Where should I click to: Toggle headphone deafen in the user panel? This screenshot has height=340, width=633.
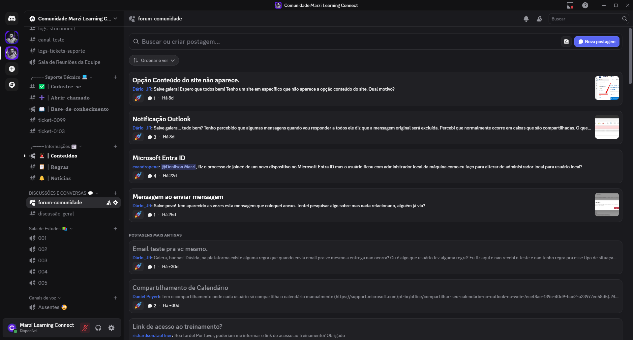click(x=98, y=328)
